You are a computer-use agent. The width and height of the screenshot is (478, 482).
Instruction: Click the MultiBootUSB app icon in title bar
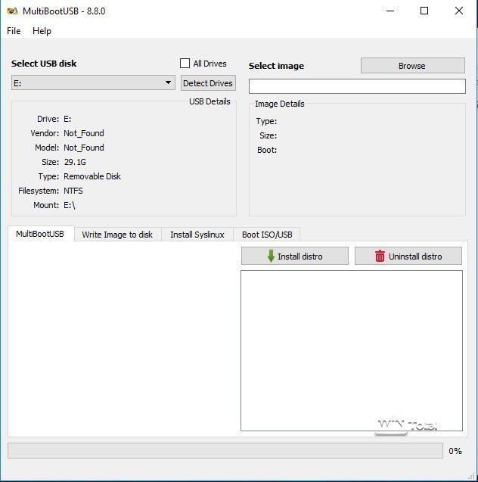(12, 11)
